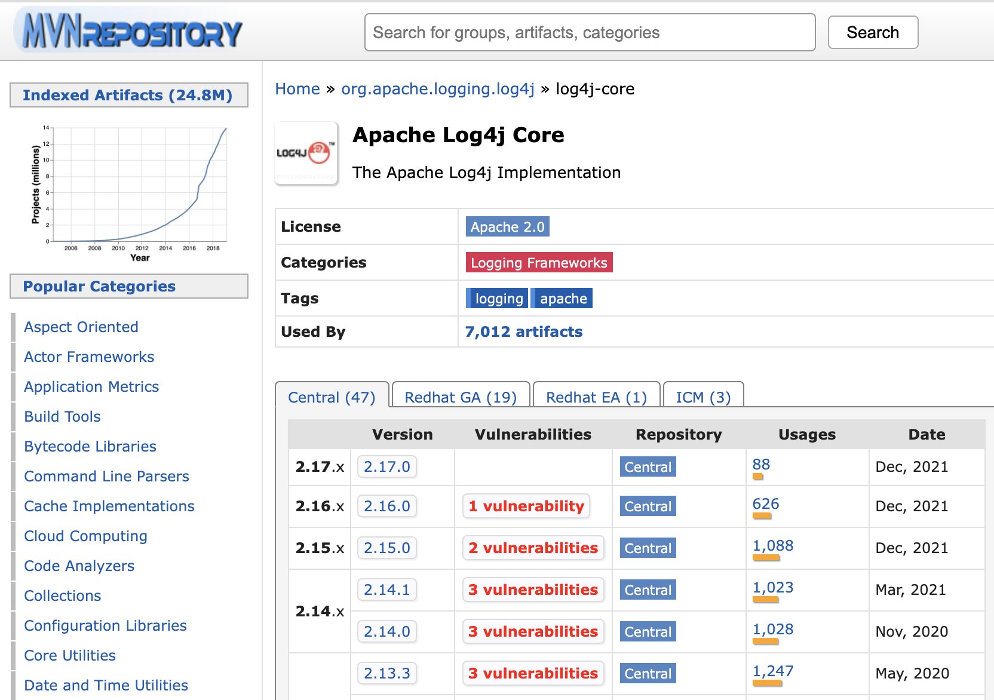Open version 2.16.0

[x=387, y=506]
